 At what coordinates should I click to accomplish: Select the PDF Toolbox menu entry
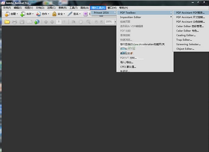(145, 13)
